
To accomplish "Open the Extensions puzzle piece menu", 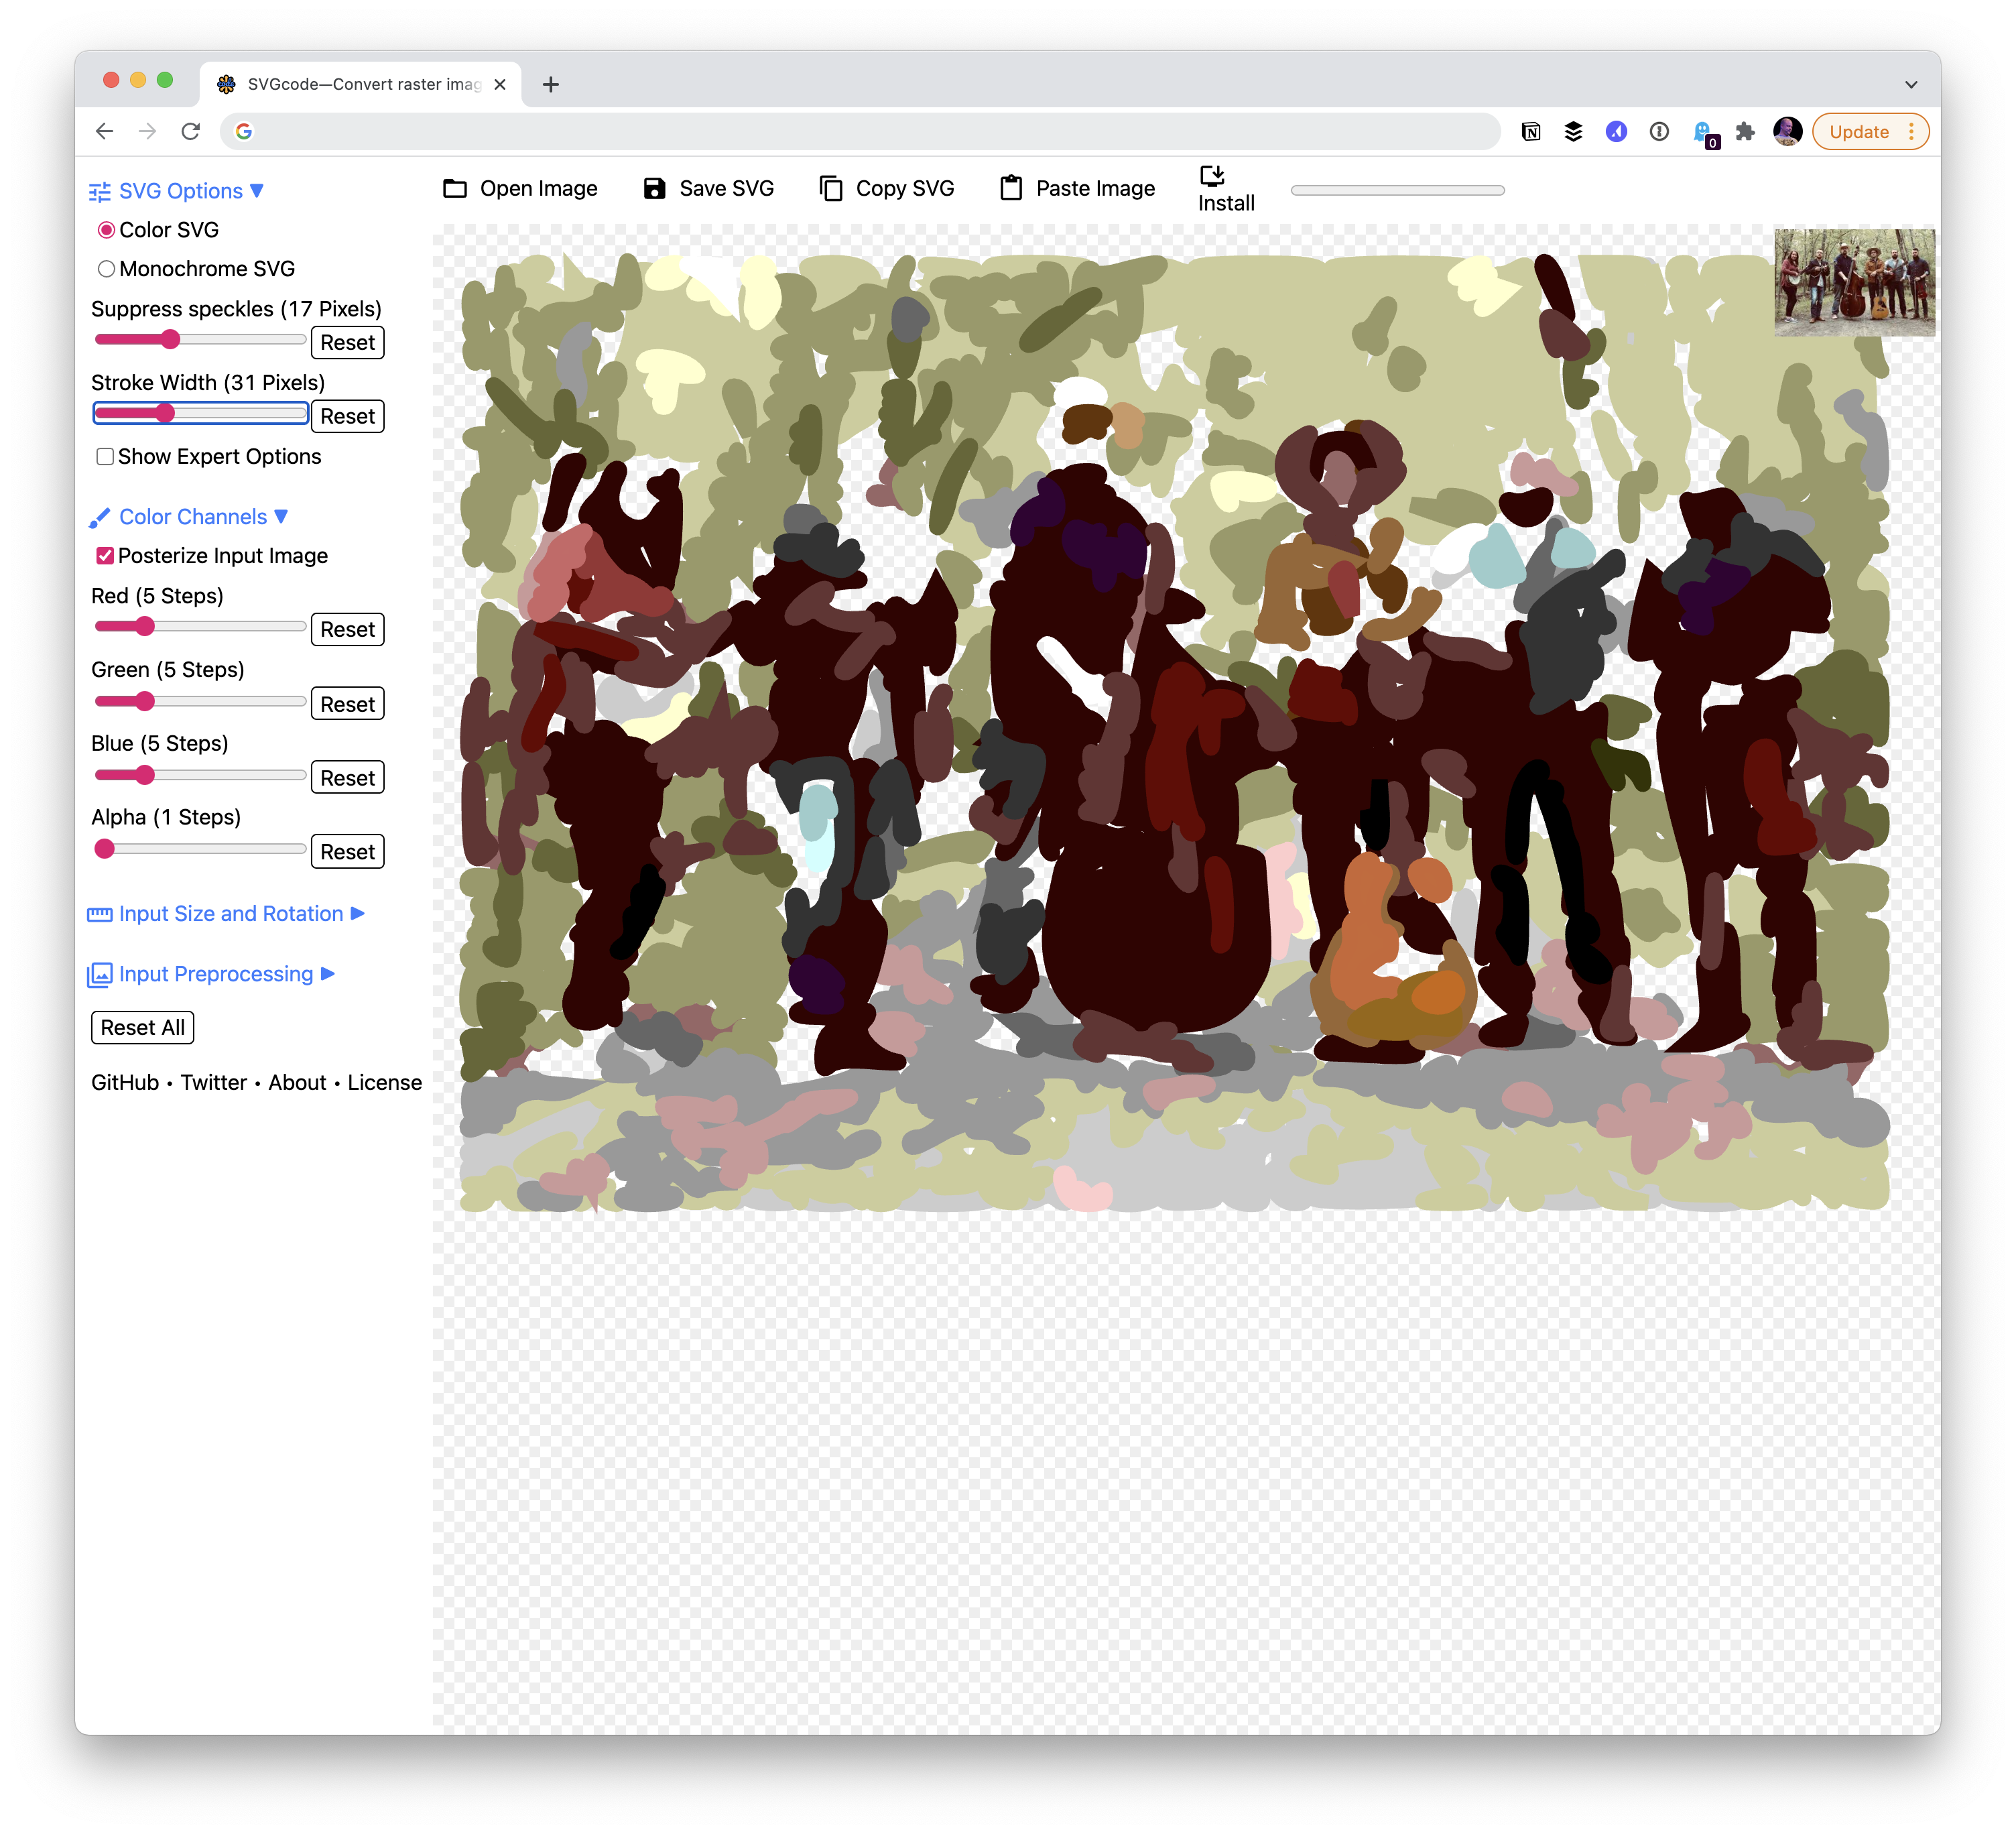I will coord(1745,131).
